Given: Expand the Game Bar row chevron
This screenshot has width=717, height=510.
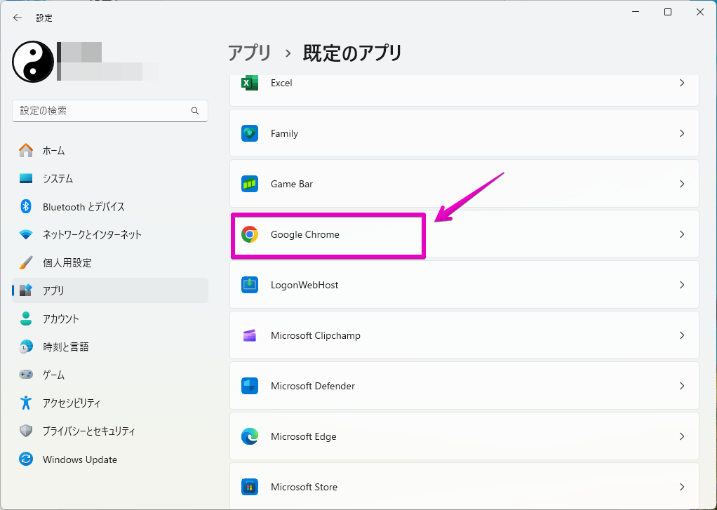Looking at the screenshot, I should 682,184.
